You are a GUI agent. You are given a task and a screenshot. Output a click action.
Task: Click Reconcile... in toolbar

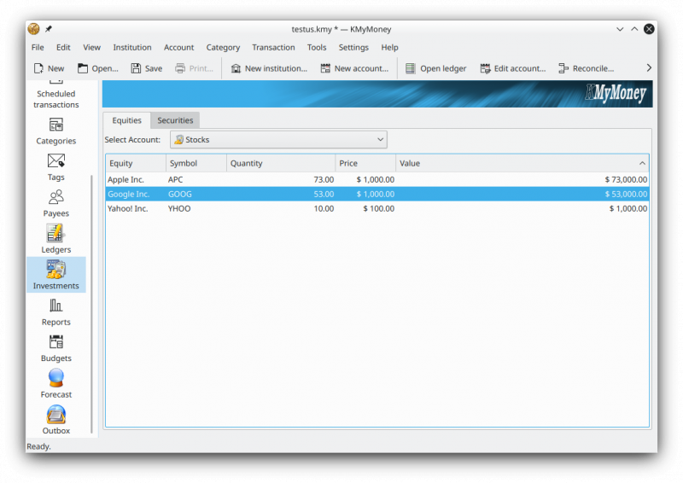click(587, 68)
